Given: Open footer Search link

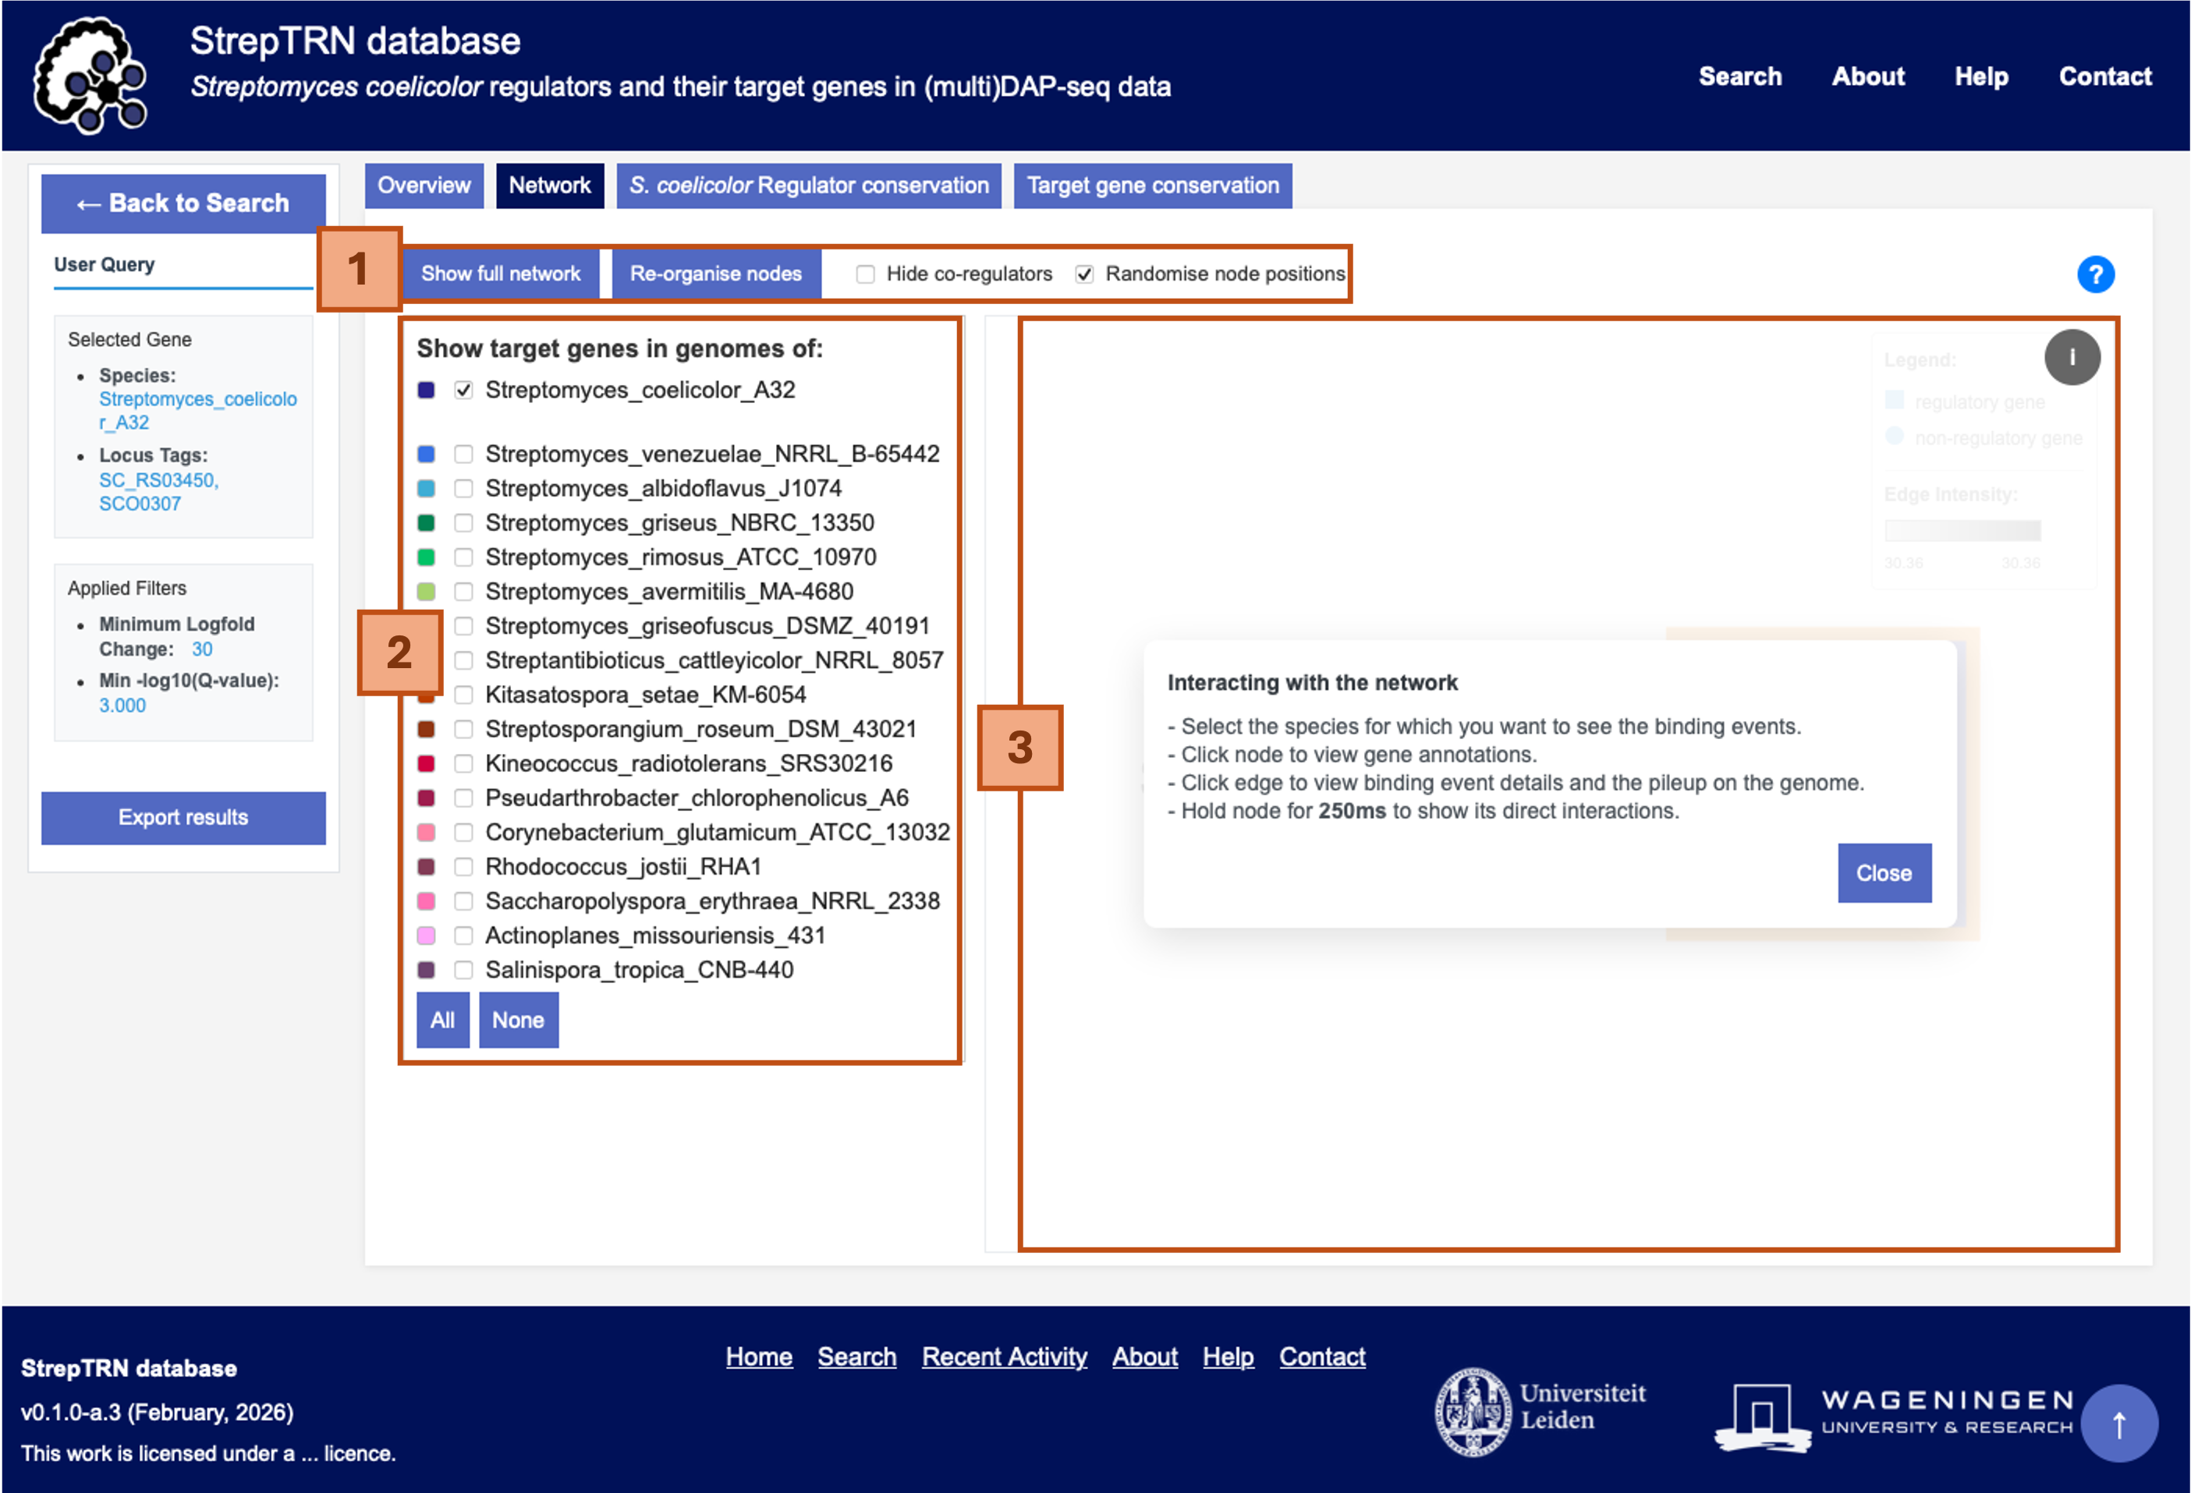Looking at the screenshot, I should pyautogui.click(x=856, y=1357).
